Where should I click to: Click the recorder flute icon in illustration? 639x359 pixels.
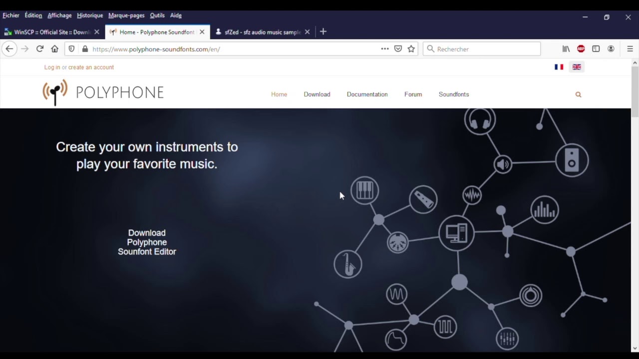(x=423, y=199)
